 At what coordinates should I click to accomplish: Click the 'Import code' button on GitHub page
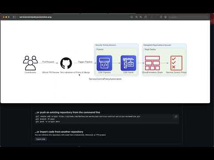coord(41,139)
